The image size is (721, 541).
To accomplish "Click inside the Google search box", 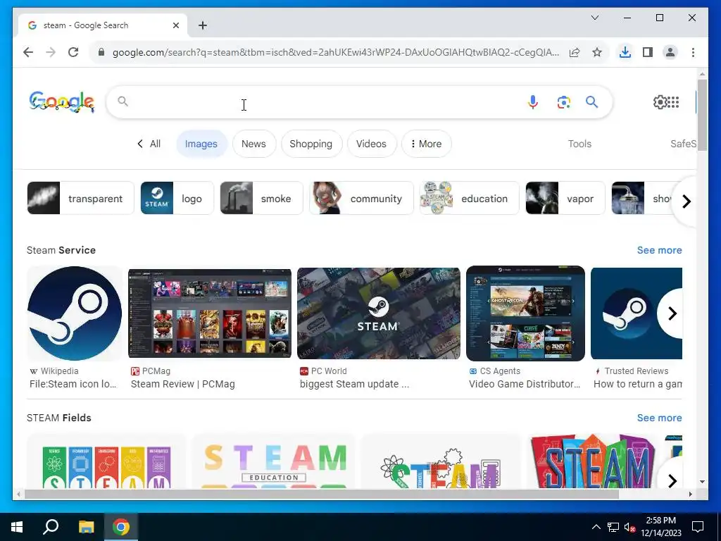I will coord(322,101).
